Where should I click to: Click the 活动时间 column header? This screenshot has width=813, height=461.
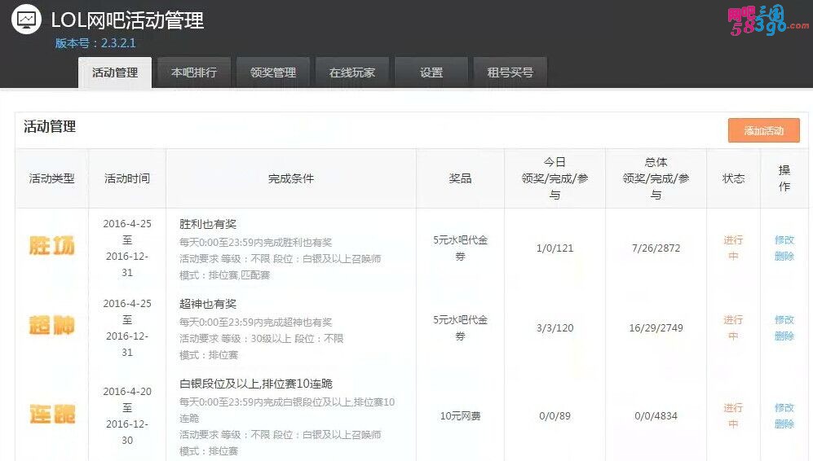tap(127, 178)
